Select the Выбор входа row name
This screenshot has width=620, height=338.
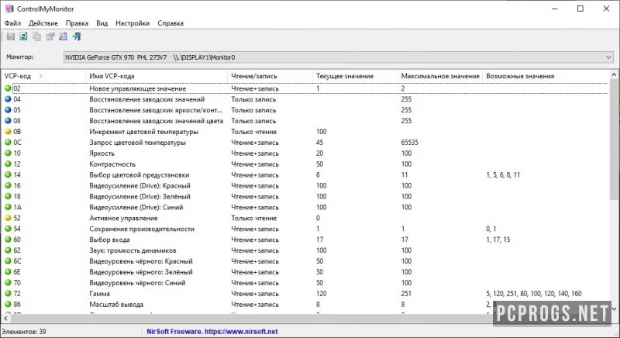pos(109,240)
